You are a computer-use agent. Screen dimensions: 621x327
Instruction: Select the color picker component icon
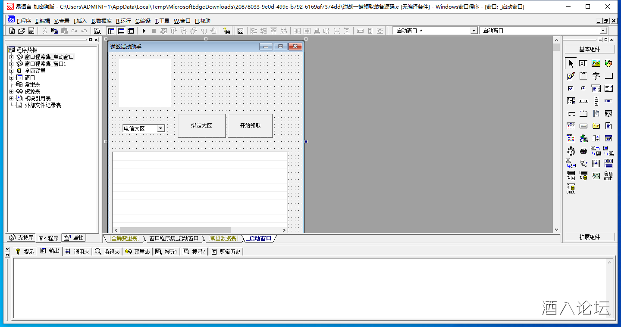(x=571, y=138)
